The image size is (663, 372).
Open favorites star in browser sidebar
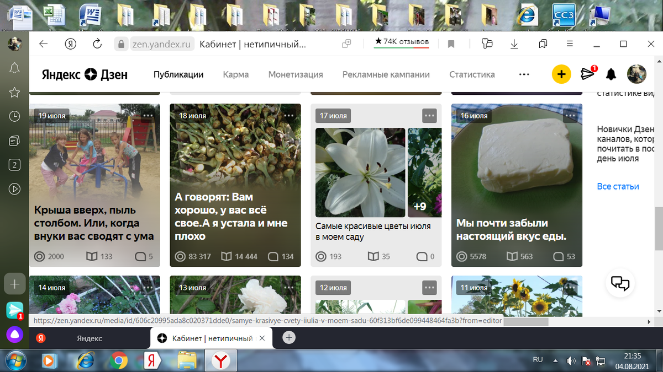coord(15,92)
